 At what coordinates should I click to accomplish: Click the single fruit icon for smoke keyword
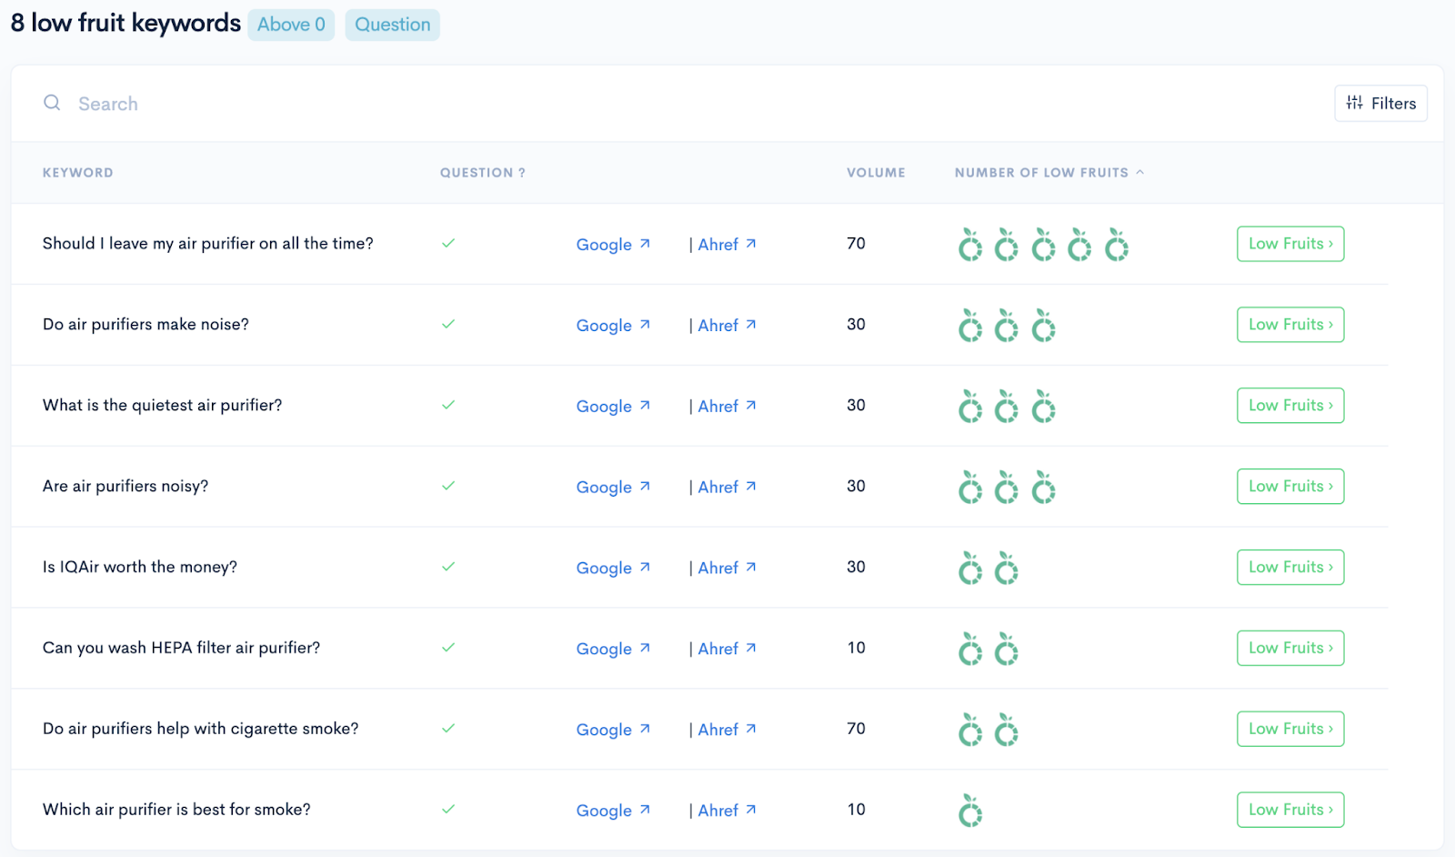point(970,811)
